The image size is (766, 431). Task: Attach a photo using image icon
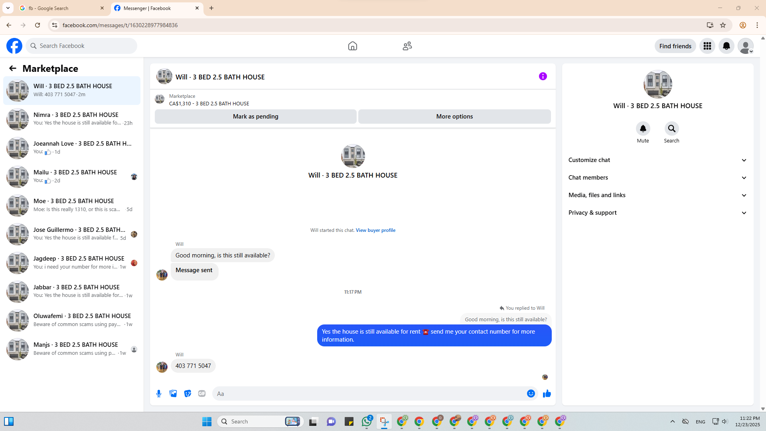[173, 393]
